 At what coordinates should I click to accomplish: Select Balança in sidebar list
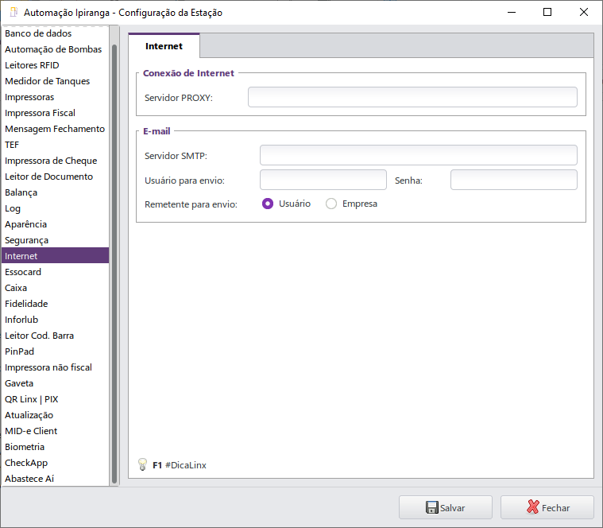pos(55,192)
